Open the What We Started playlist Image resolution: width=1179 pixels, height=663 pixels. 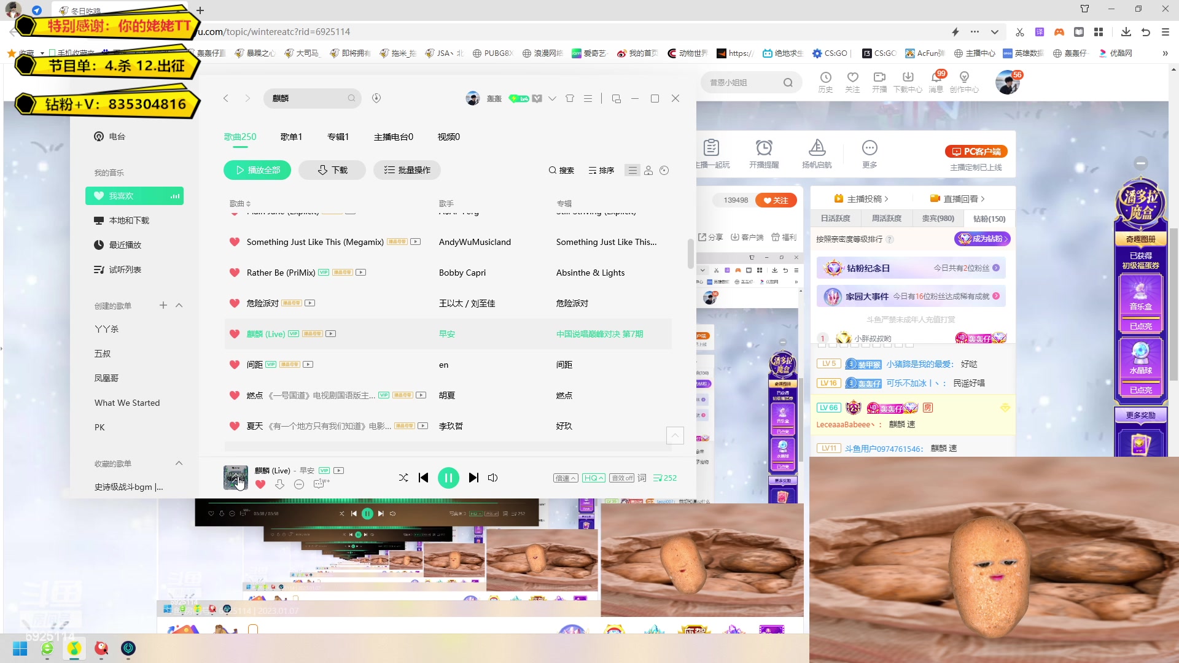coord(127,403)
